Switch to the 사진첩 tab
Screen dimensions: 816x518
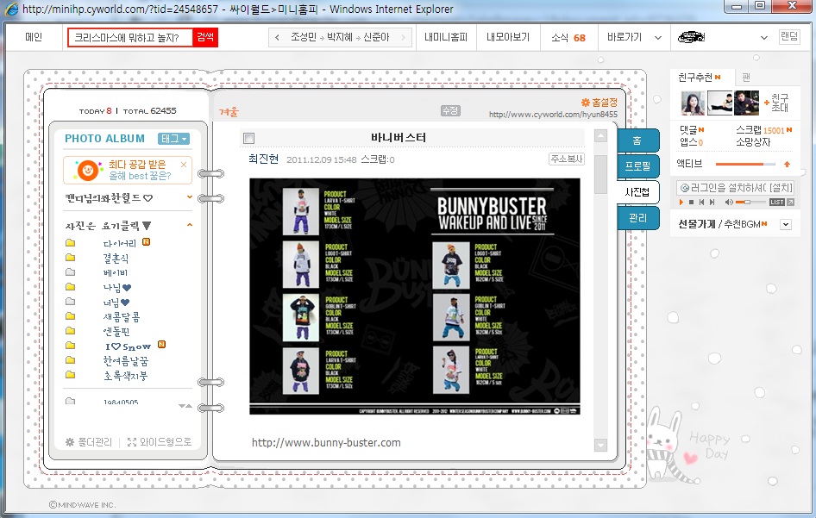(637, 192)
